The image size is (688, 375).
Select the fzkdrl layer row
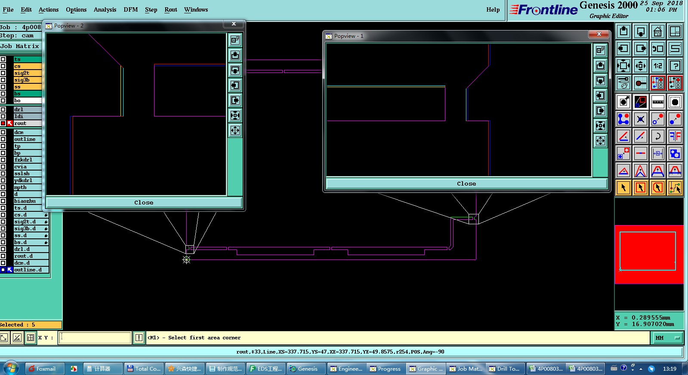[28, 160]
